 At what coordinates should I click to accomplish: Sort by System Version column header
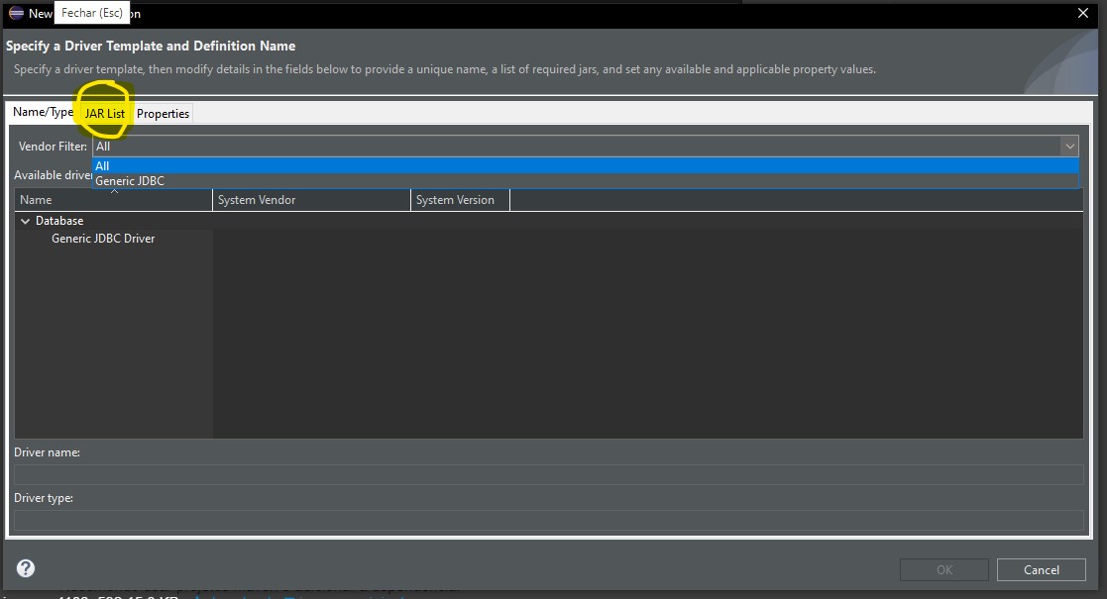pyautogui.click(x=460, y=200)
